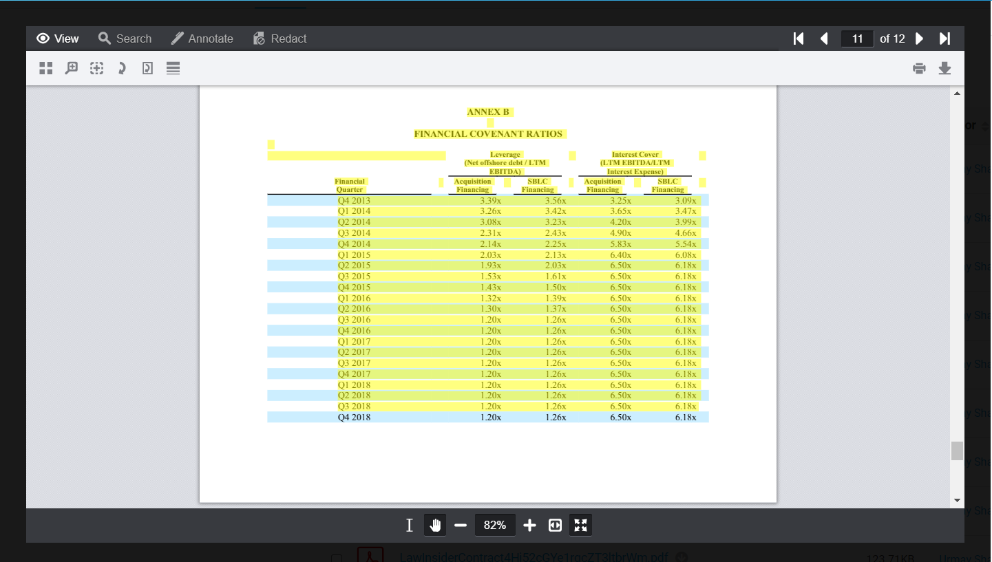Enter full screen mode
This screenshot has height=562, width=992.
point(580,526)
